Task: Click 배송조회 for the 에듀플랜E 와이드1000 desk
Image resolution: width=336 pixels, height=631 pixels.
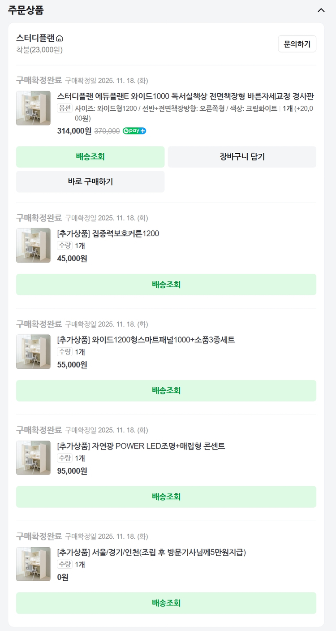Action: point(90,157)
